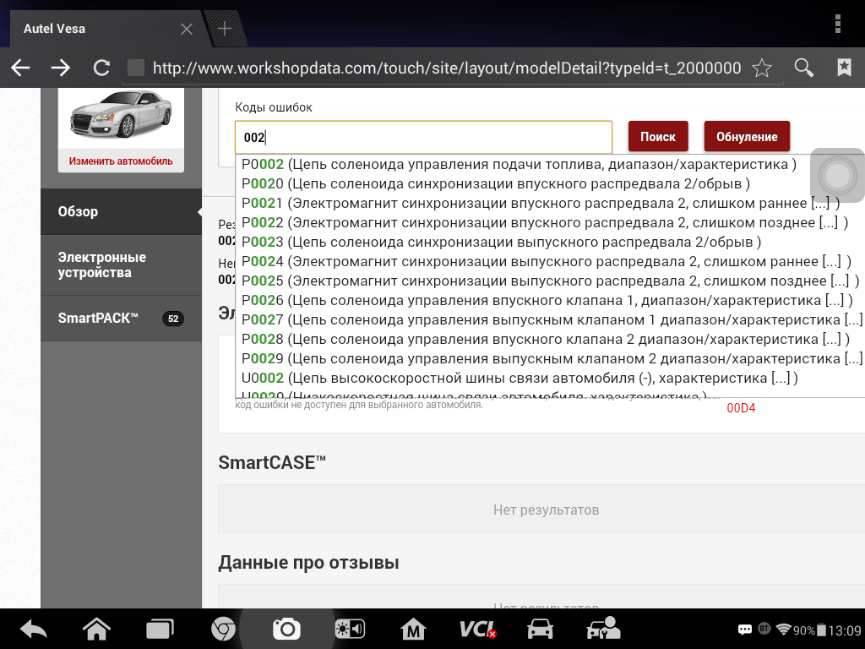The width and height of the screenshot is (865, 649).
Task: Reload the page with the refresh icon
Action: pos(101,68)
